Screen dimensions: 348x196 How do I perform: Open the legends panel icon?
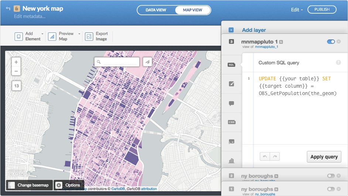click(232, 141)
